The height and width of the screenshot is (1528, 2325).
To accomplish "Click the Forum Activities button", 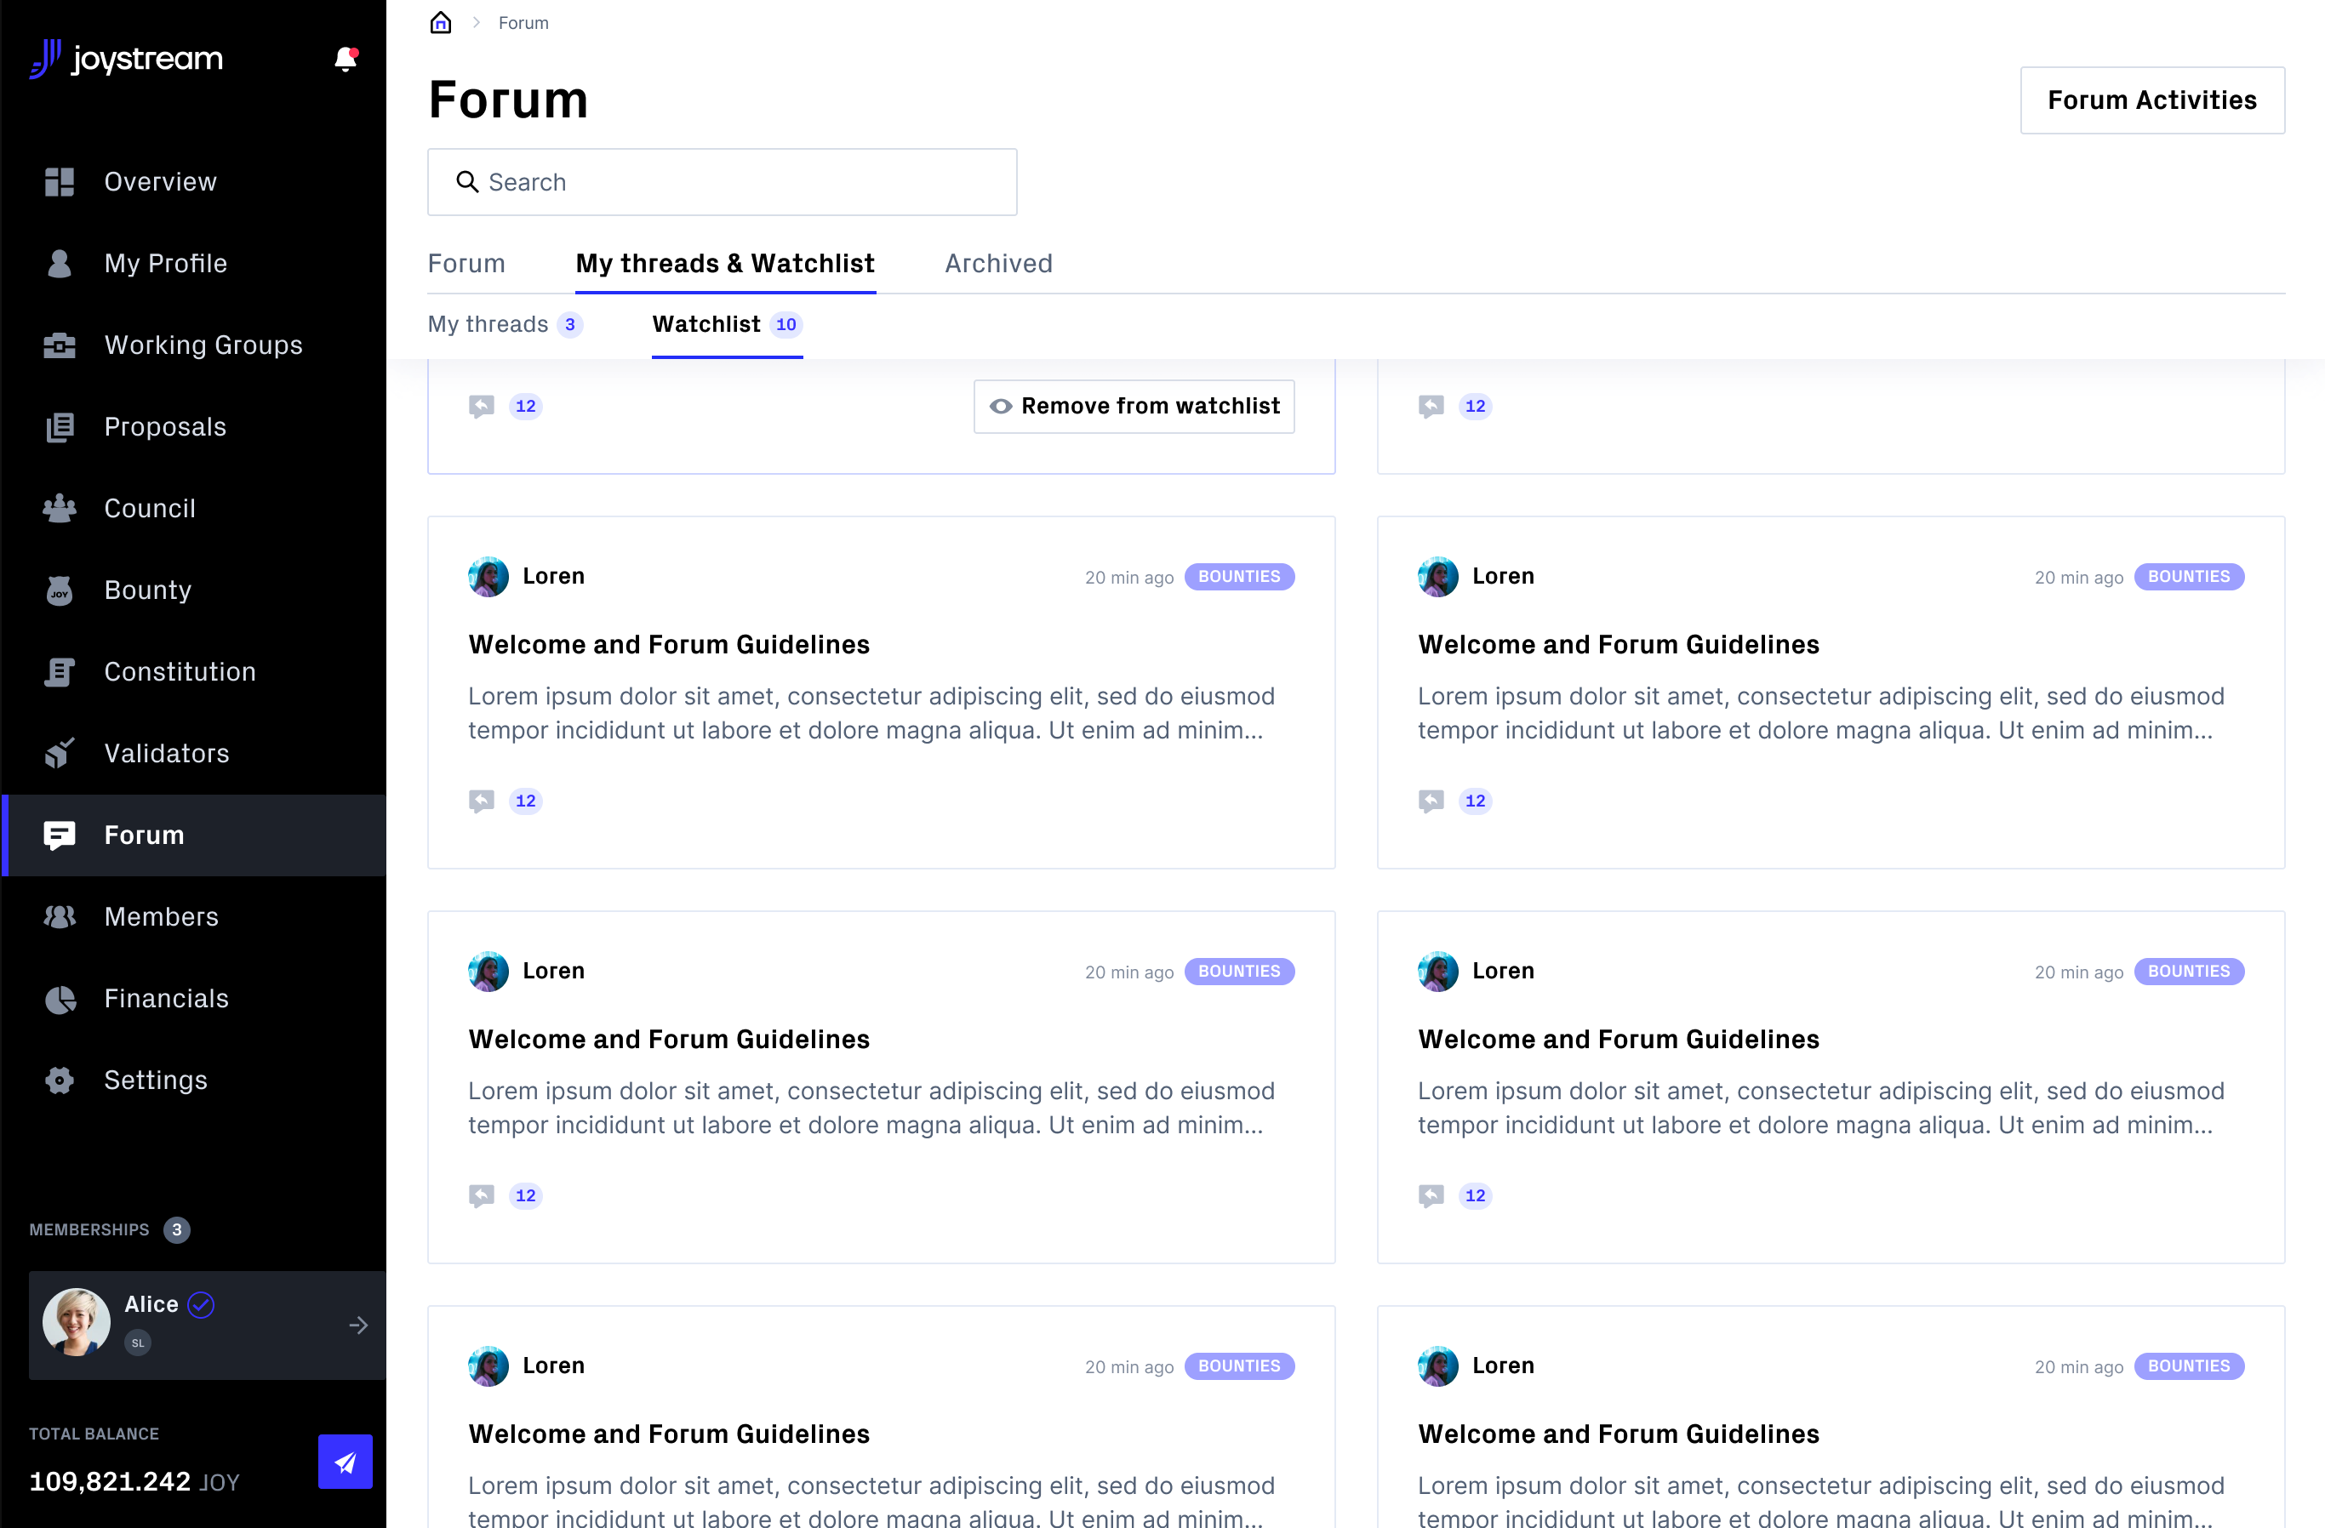I will coord(2152,100).
